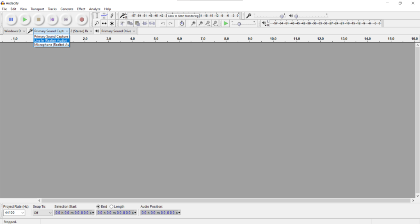Select the End radio button
Viewport: 420px width, 224px height.
[98, 206]
